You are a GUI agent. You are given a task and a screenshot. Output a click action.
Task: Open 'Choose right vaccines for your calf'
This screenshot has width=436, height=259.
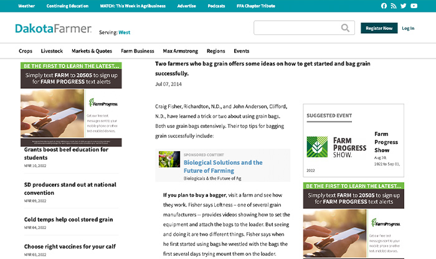[x=70, y=247]
